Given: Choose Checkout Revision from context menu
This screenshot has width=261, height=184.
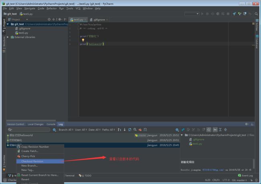Looking at the screenshot, I should tap(40, 162).
